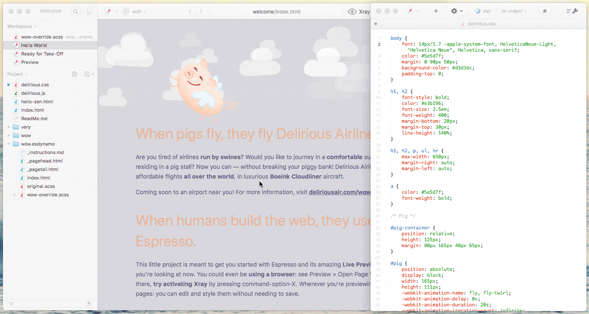Click the 'very' folder icon
Image resolution: width=589 pixels, height=314 pixels.
pos(16,127)
